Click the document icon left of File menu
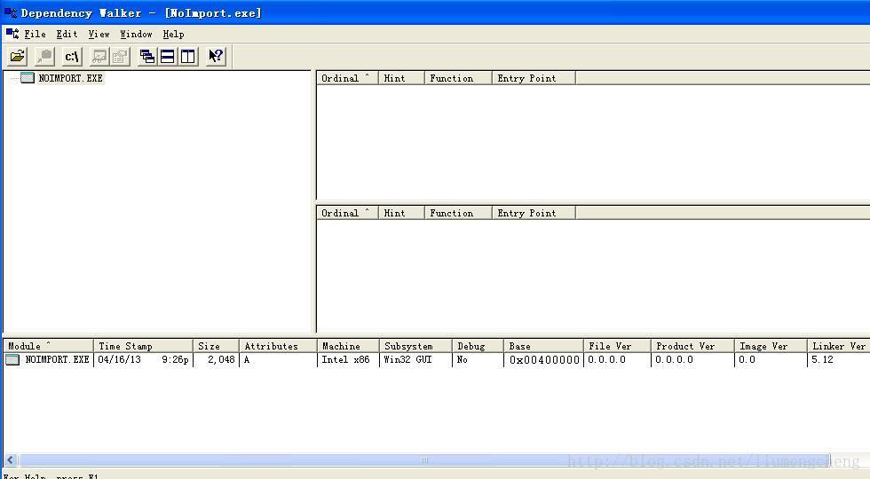 tap(12, 34)
